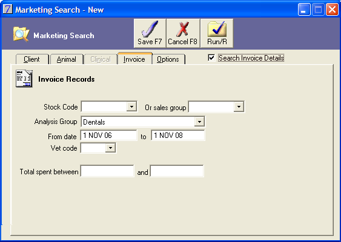Screen dimensions: 341x242
Task: Expand the Stock Code dropdown
Action: [131, 106]
